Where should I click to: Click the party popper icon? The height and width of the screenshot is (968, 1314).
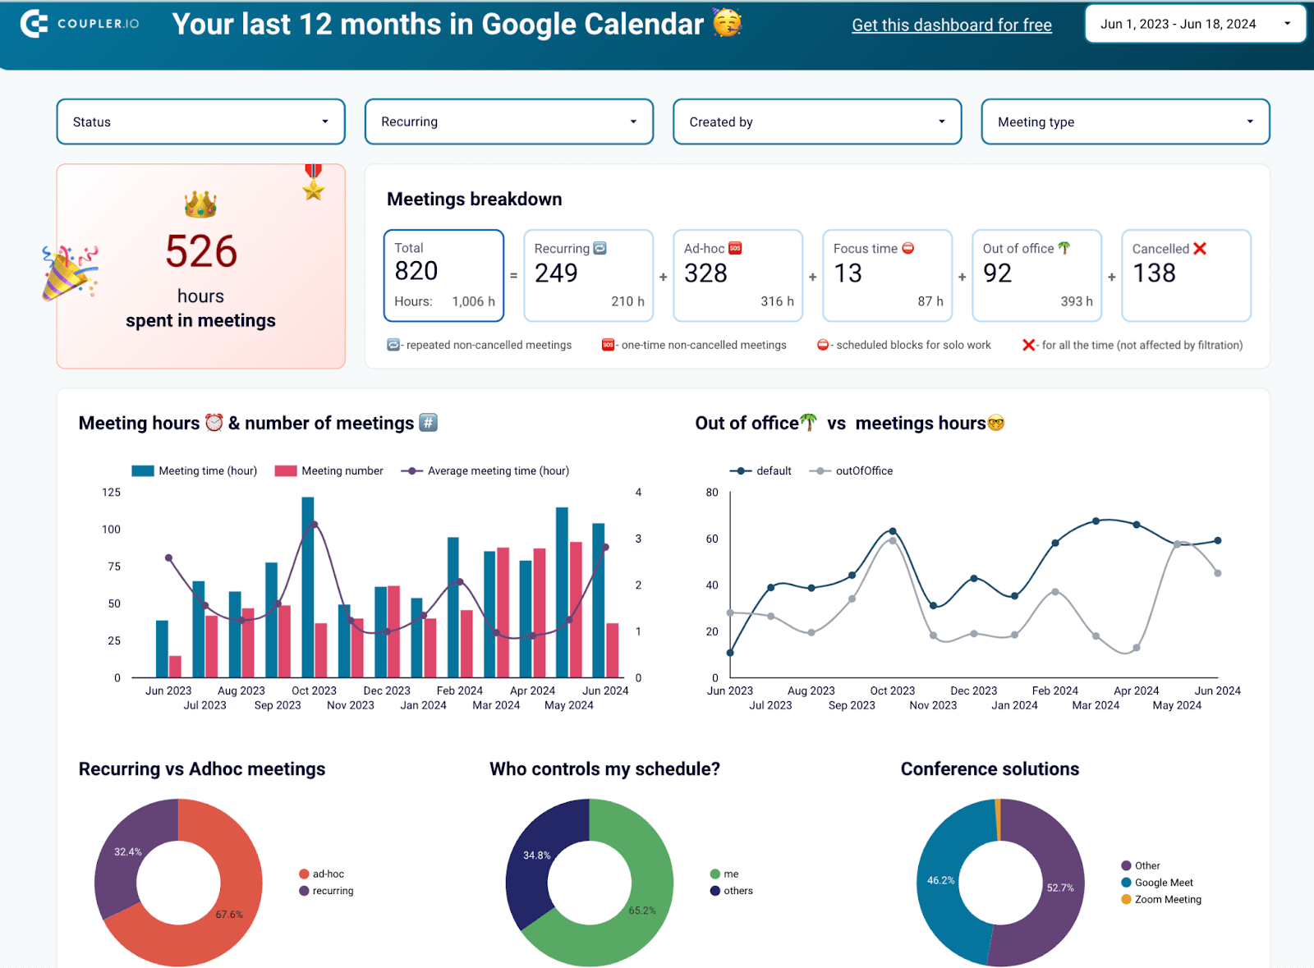[x=70, y=272]
